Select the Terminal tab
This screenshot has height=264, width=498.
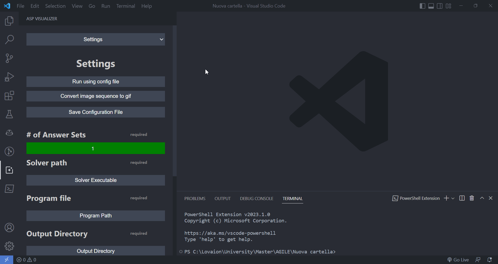click(293, 199)
